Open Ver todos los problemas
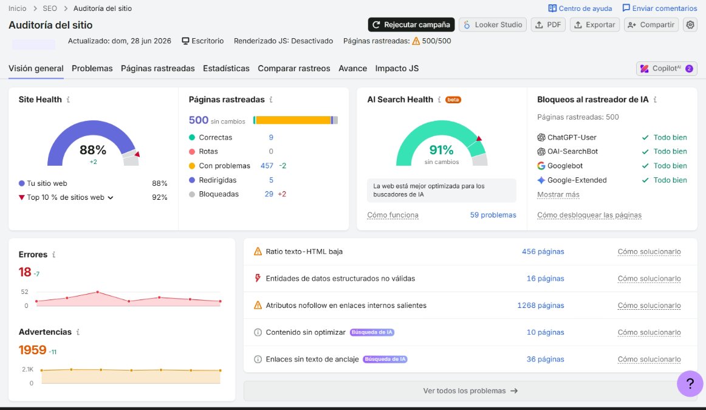Viewport: 706px width, 410px height. click(x=470, y=391)
